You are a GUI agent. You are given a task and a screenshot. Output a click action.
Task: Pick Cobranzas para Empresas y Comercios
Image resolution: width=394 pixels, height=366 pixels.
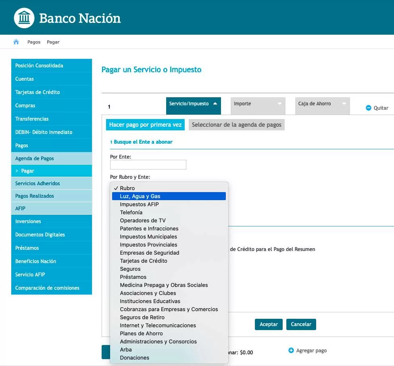169,309
